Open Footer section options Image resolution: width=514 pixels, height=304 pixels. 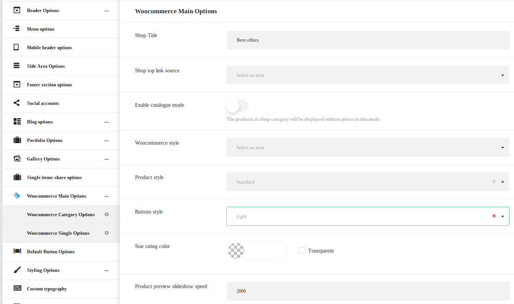(61, 85)
